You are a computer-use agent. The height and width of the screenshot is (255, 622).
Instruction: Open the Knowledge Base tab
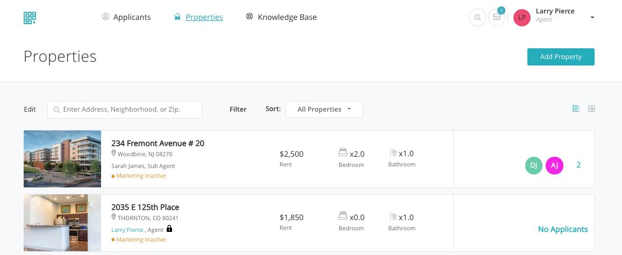click(281, 17)
